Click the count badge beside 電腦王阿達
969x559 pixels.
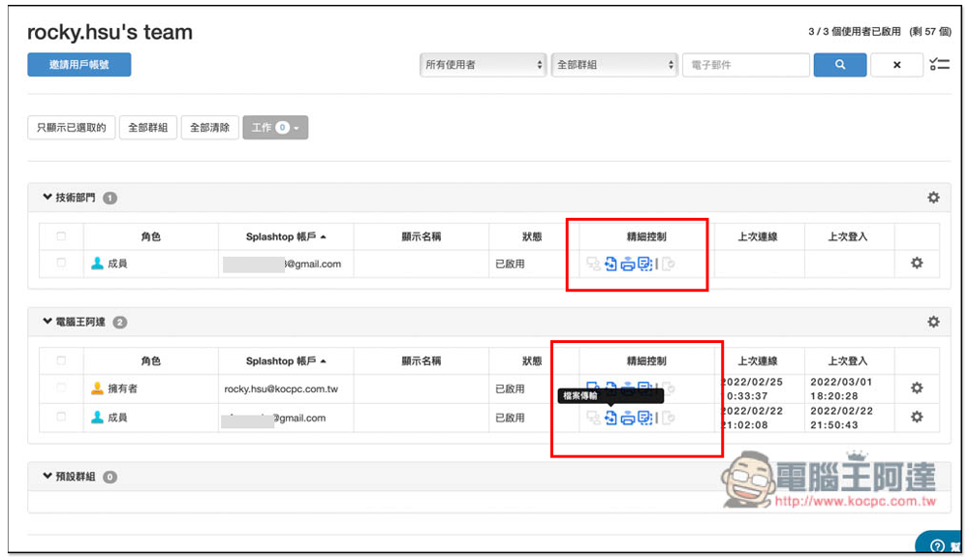click(x=120, y=323)
